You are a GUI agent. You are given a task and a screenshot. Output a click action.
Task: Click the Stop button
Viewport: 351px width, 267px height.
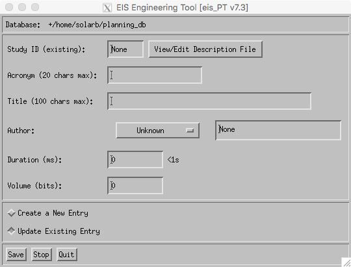pos(42,255)
